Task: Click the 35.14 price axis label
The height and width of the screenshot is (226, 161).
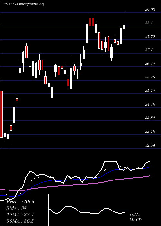Action: click(x=150, y=91)
